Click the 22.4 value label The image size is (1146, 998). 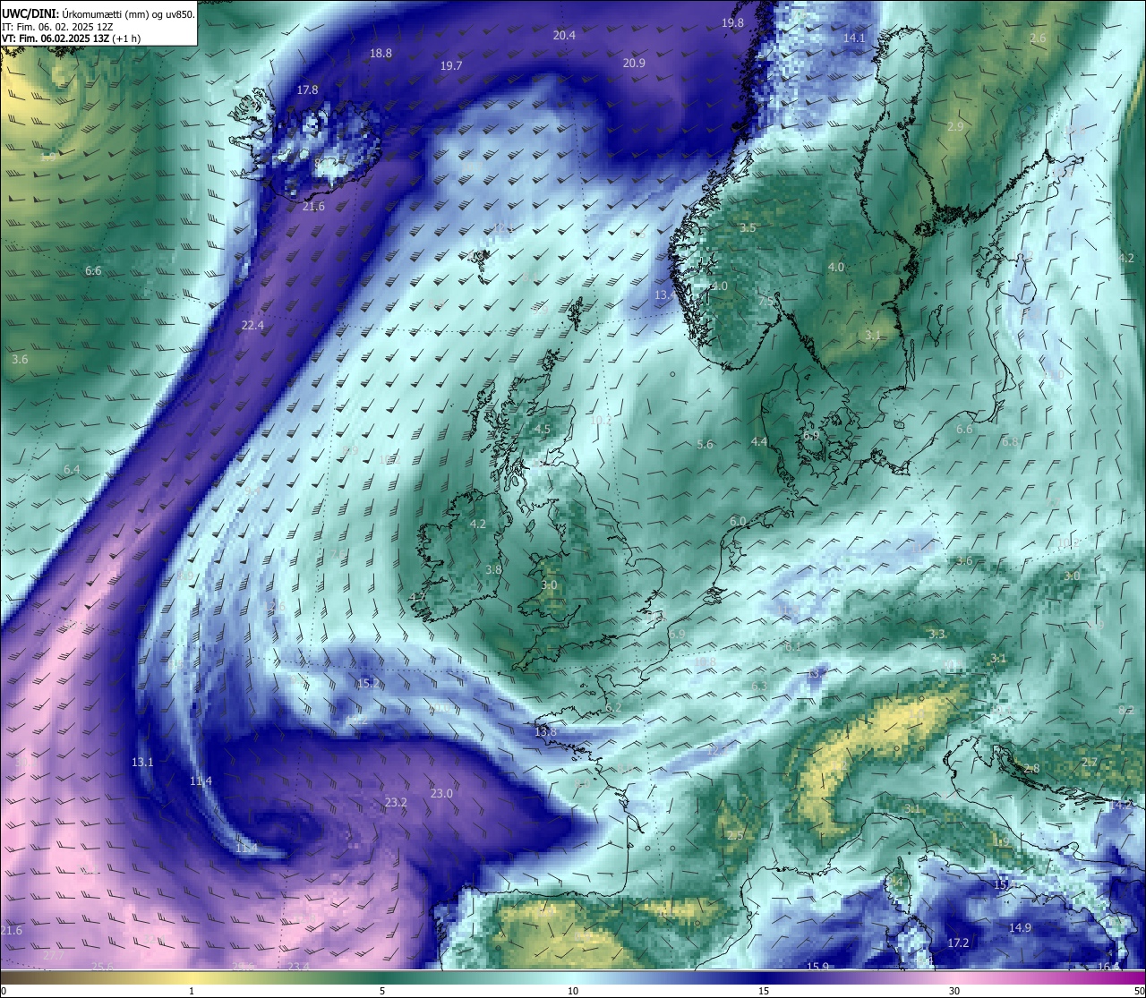pyautogui.click(x=252, y=325)
